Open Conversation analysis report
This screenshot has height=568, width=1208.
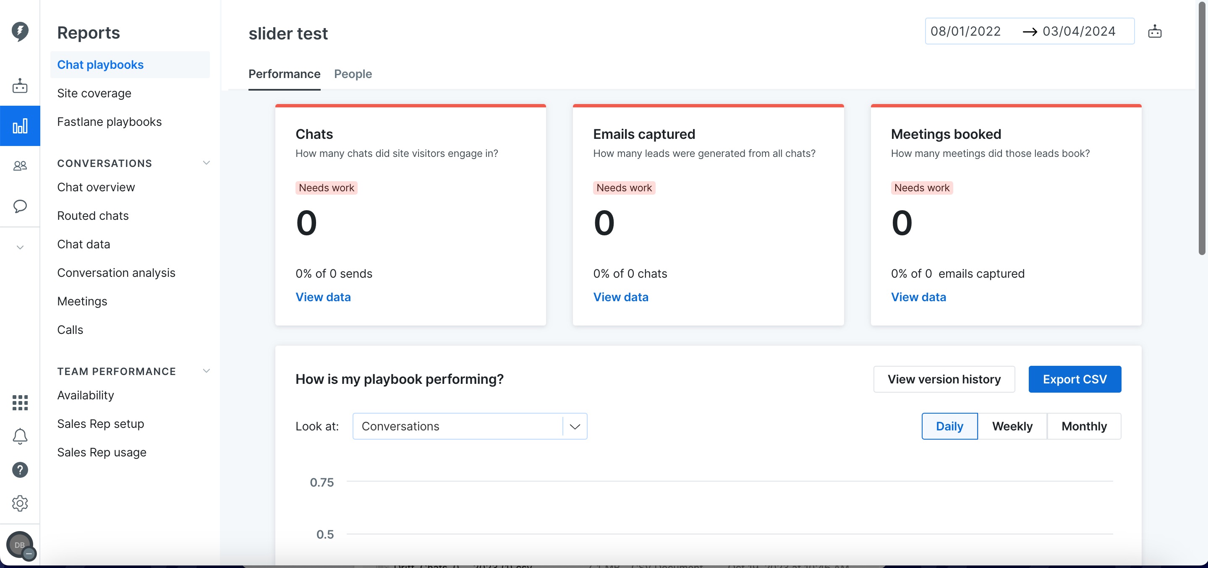pyautogui.click(x=116, y=273)
